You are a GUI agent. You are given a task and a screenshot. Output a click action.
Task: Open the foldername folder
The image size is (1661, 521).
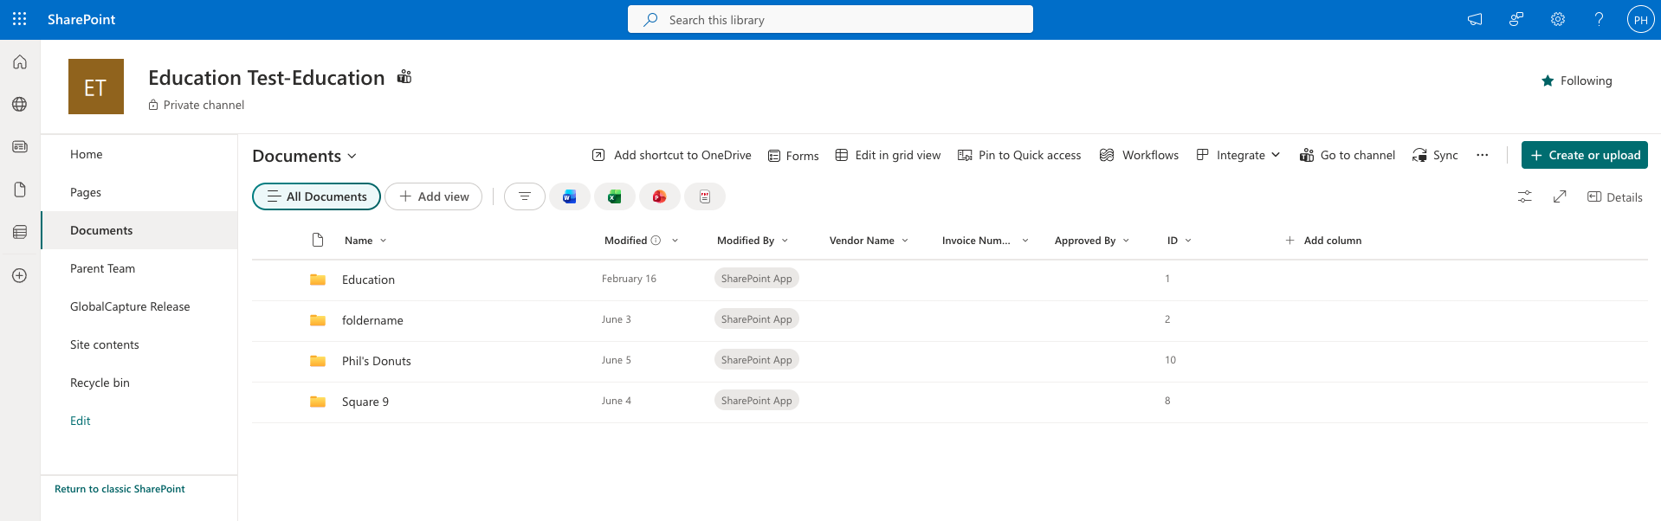(x=372, y=320)
